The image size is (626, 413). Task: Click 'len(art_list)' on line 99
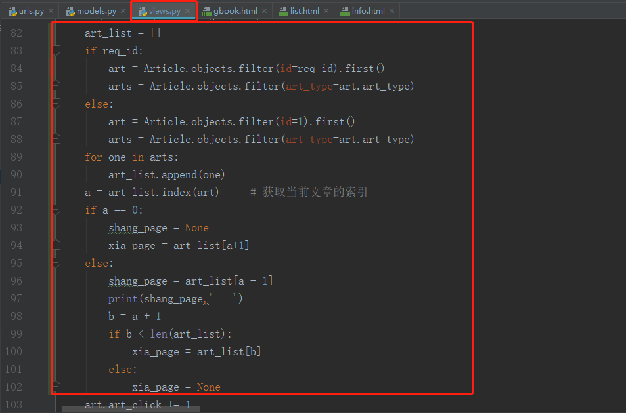coord(188,334)
